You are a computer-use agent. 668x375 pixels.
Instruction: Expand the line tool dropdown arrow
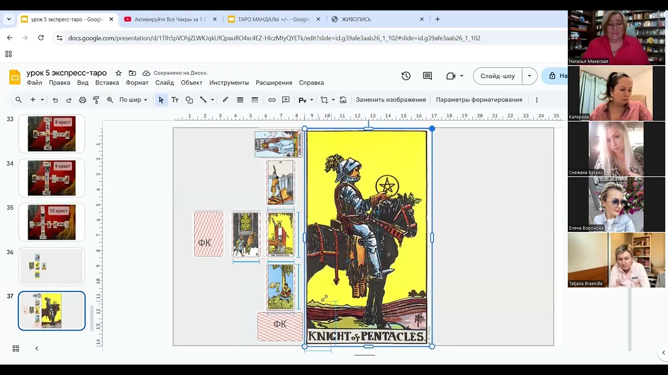tap(212, 100)
